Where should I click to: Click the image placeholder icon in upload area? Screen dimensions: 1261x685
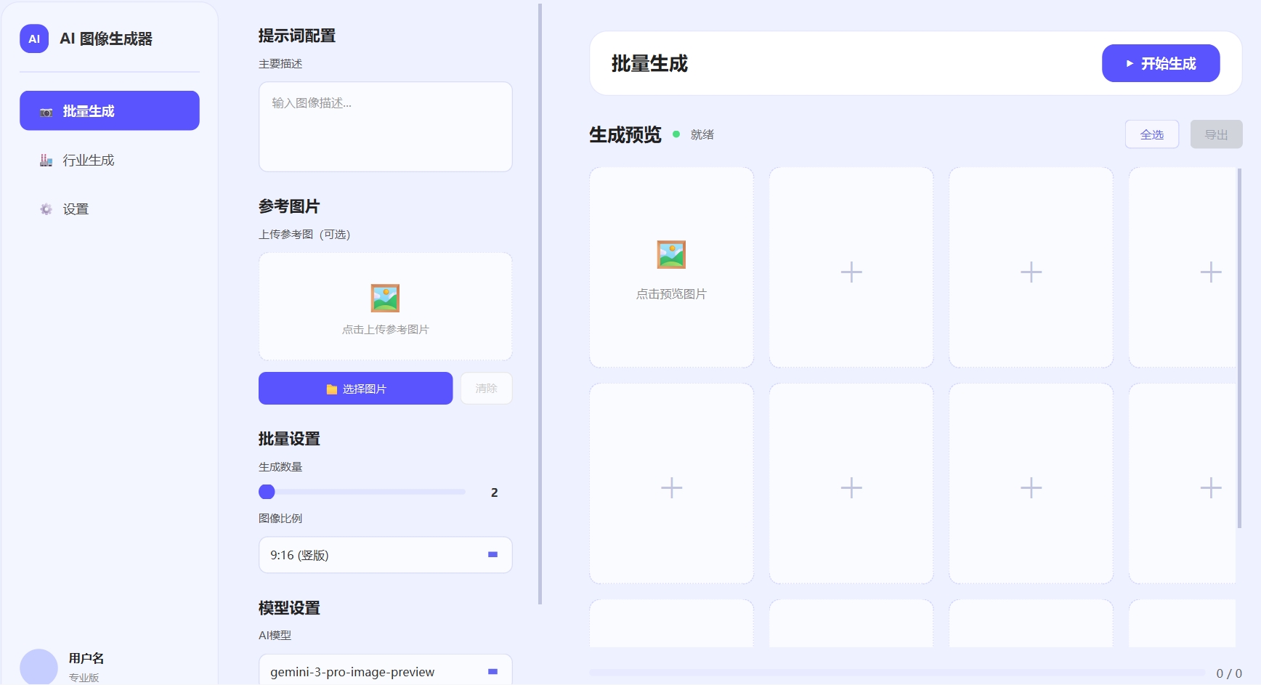[385, 298]
